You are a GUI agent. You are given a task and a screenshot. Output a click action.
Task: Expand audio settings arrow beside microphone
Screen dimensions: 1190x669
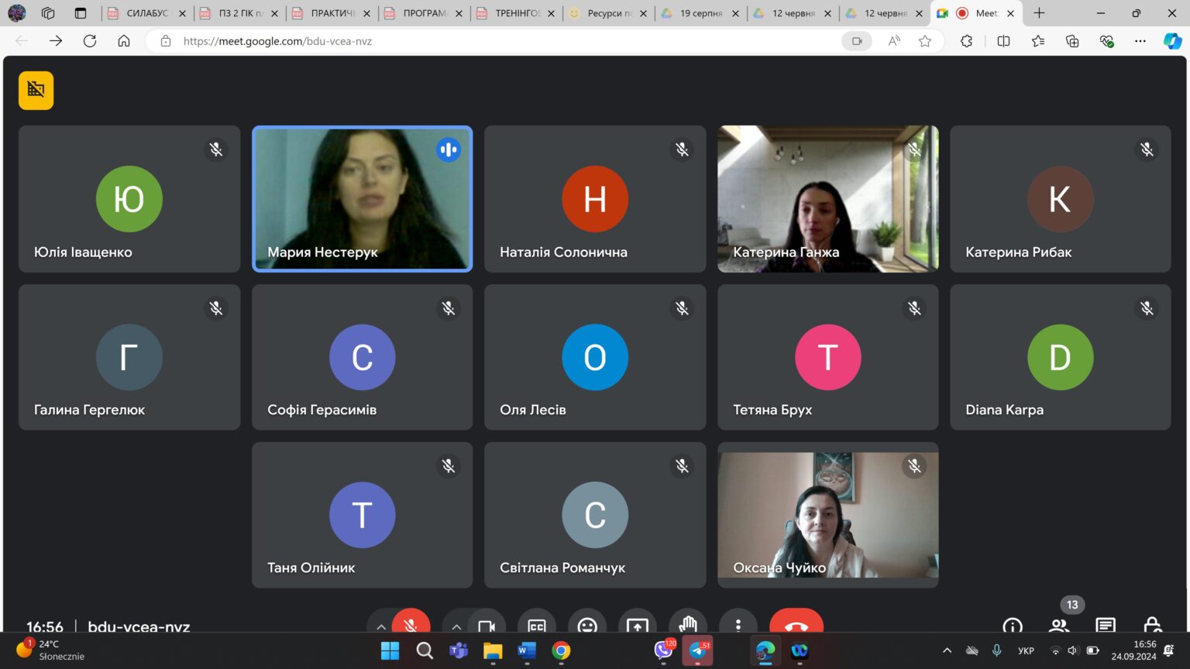[x=380, y=626]
